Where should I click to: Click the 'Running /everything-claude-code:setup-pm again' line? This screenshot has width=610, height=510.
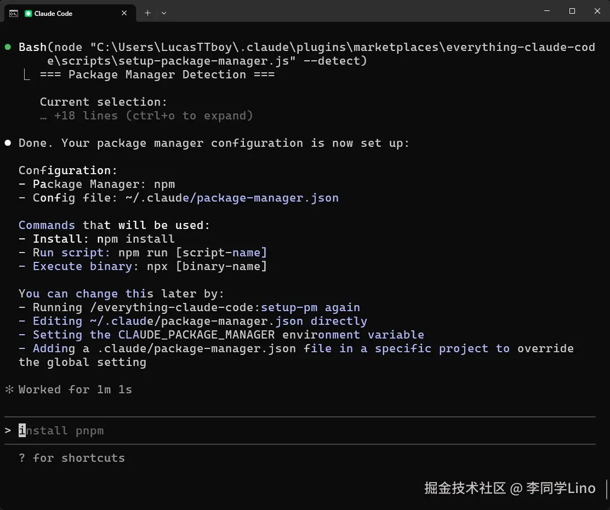point(190,307)
